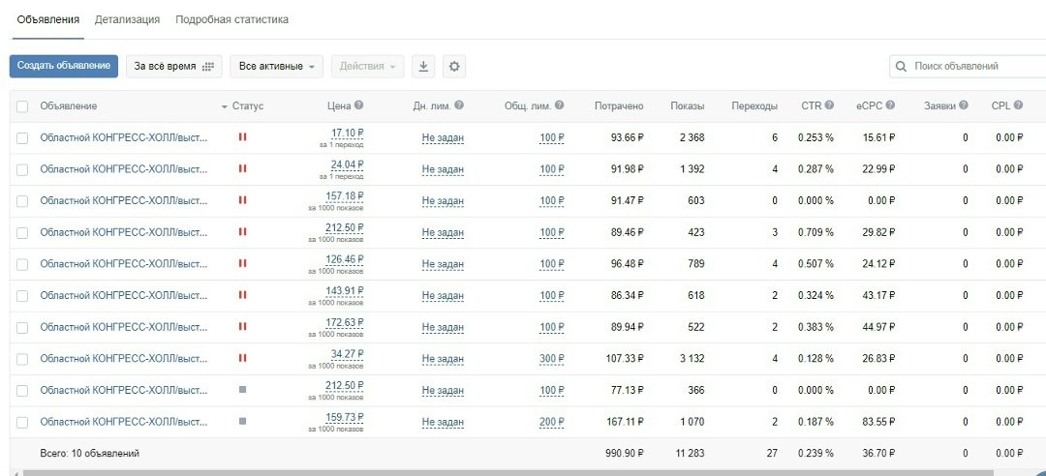1046x476 pixels.
Task: Click the pause status icon for the 24.04 ₽ ad
Action: [x=242, y=168]
